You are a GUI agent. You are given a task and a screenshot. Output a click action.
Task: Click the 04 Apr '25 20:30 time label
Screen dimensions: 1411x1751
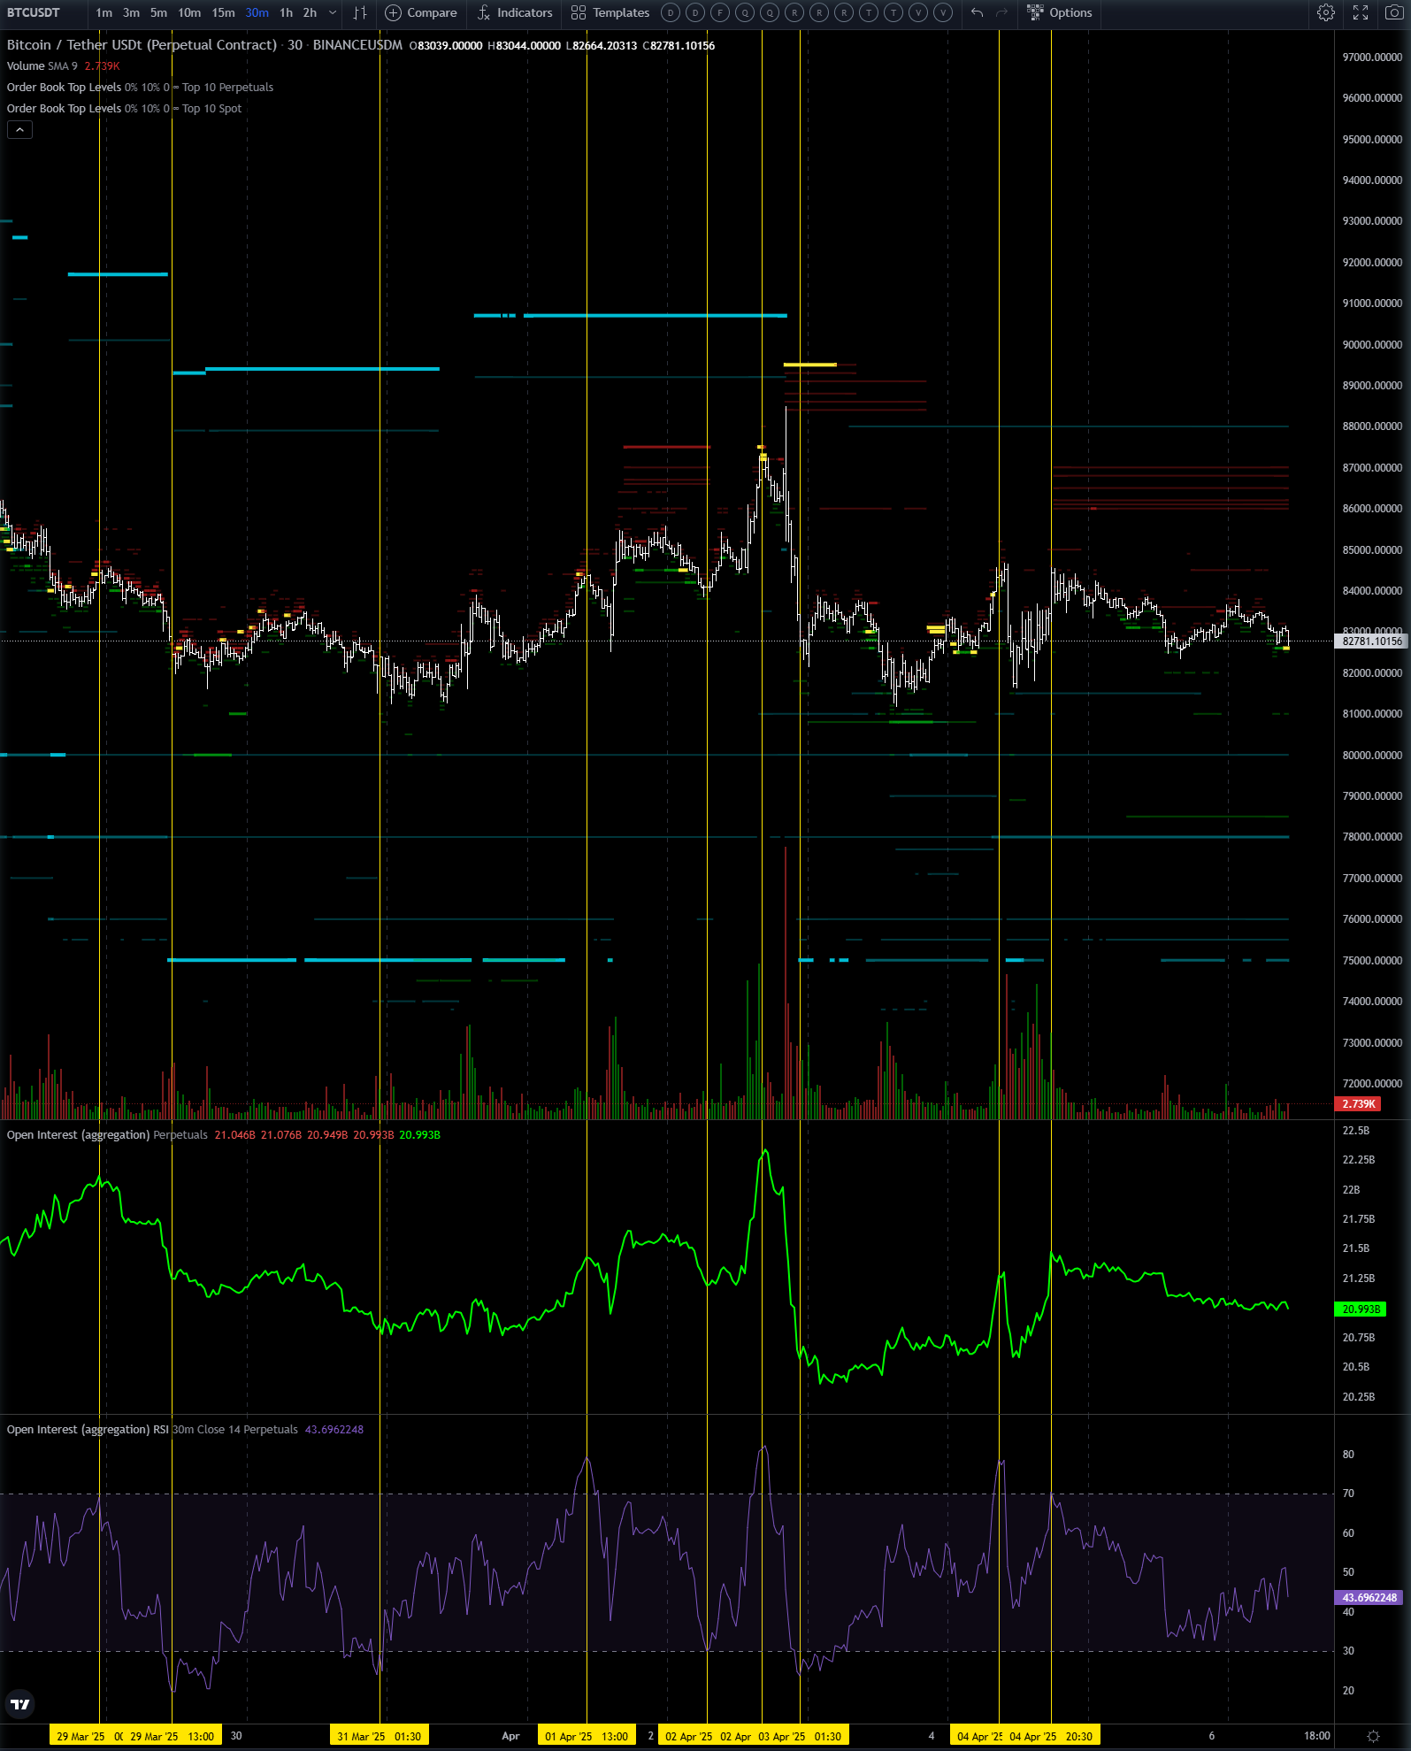click(1051, 1736)
